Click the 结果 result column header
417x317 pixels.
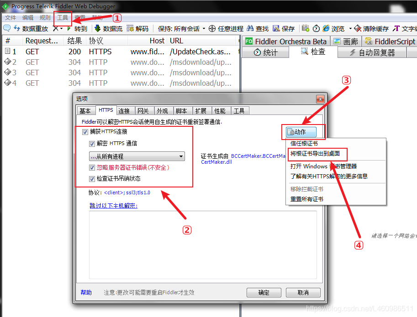pos(75,41)
